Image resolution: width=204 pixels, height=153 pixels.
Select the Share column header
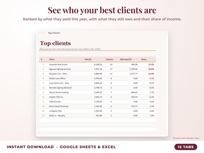(144, 59)
